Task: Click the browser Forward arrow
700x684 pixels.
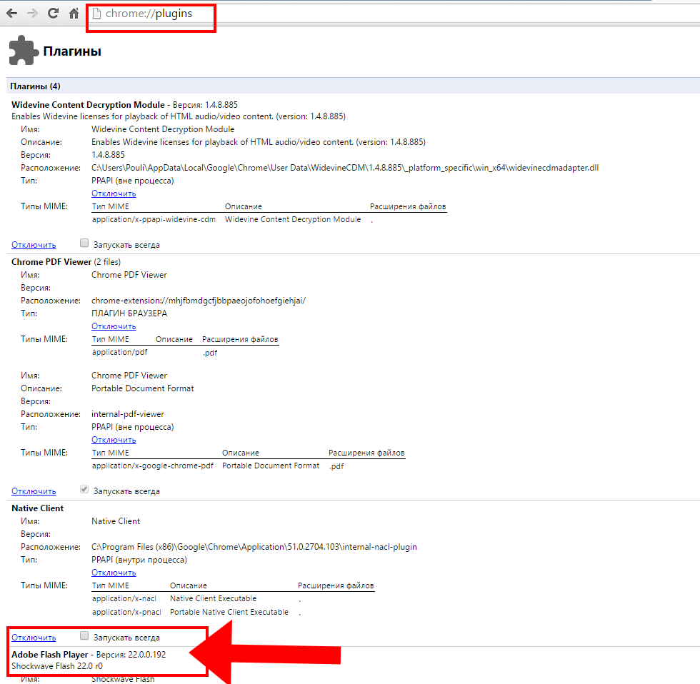Action: pyautogui.click(x=32, y=14)
